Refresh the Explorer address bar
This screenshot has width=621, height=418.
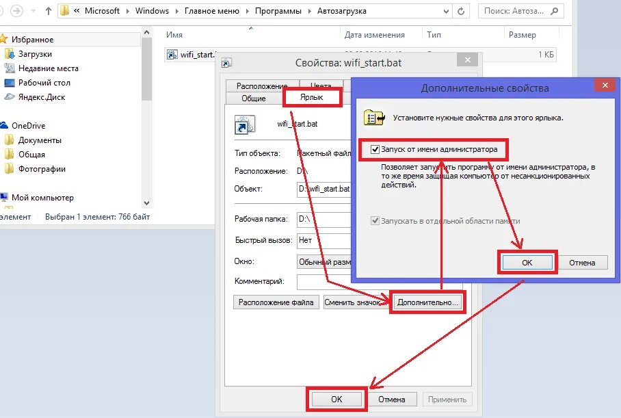tap(461, 12)
